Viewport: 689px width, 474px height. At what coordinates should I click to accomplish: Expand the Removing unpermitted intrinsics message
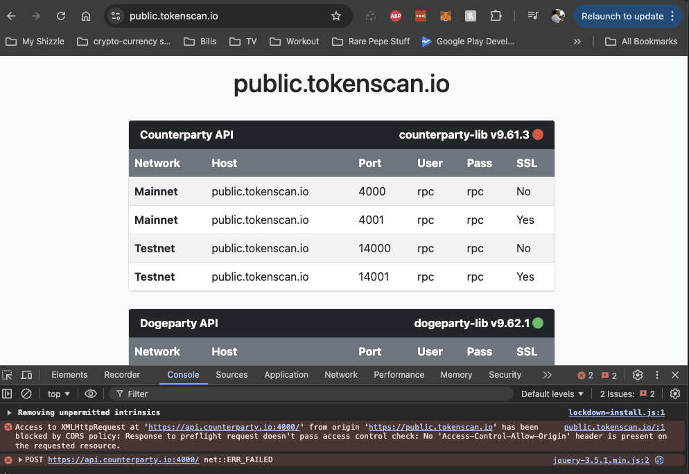pos(9,412)
